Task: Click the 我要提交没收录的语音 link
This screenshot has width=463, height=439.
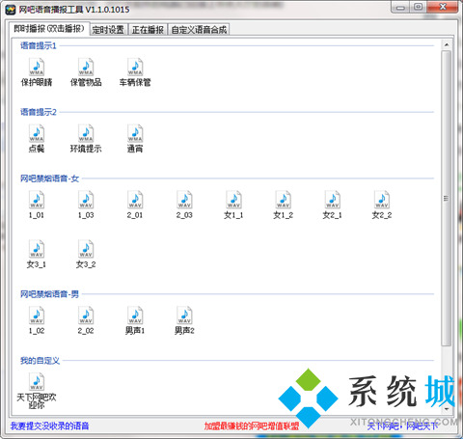Action: pyautogui.click(x=49, y=426)
